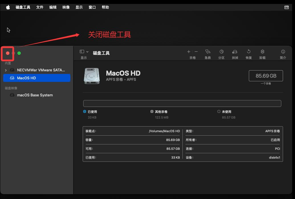Open the Apple menu

[8, 7]
